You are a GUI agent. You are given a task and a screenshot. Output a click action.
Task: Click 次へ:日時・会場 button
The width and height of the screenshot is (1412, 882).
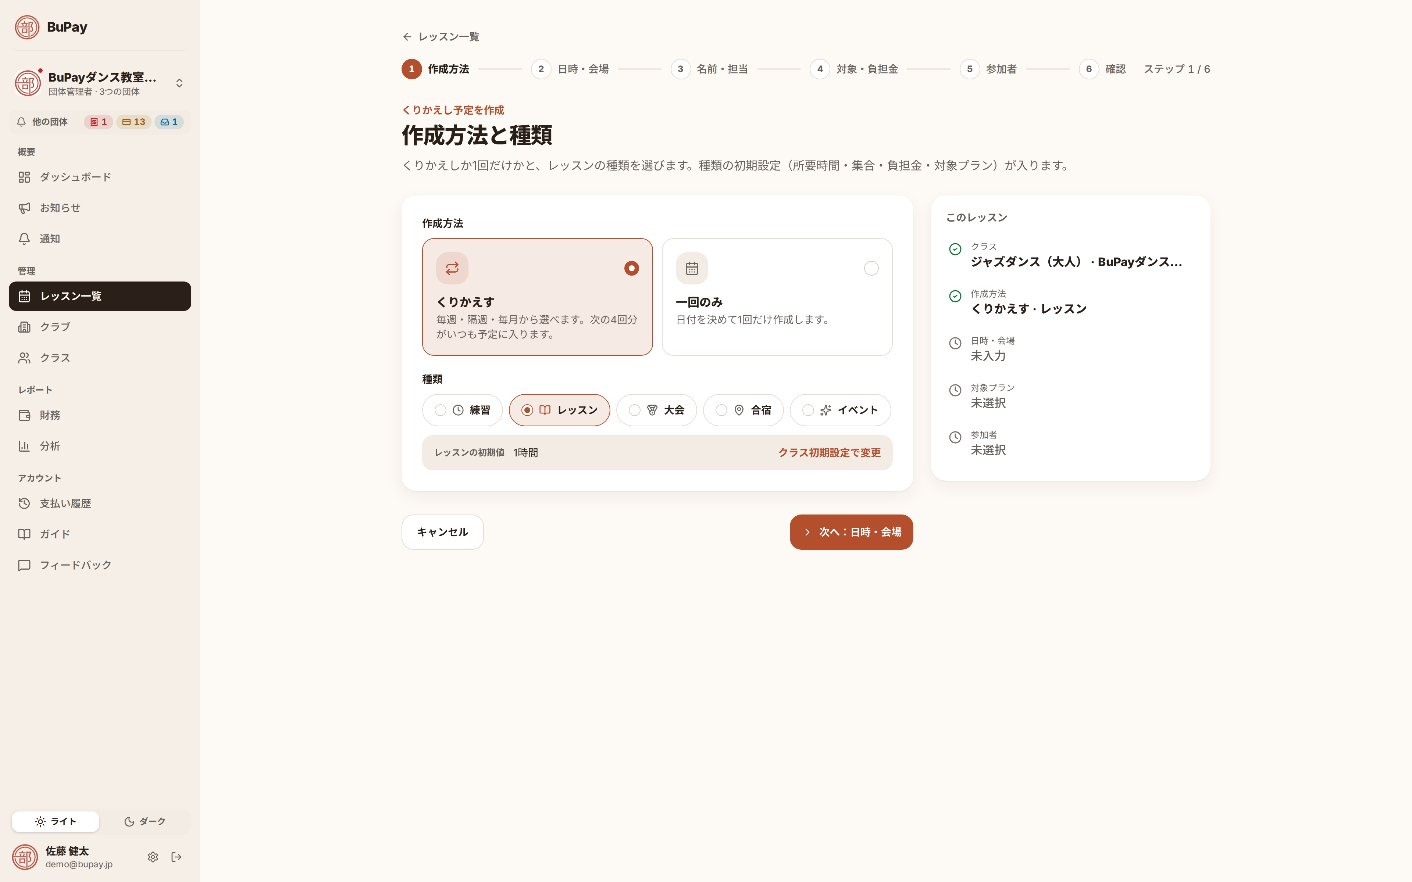tap(851, 532)
